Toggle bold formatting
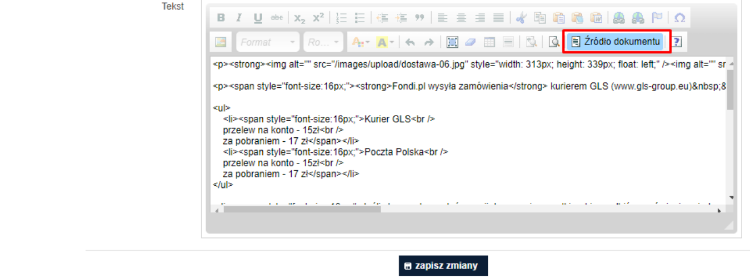750x278 pixels. click(x=221, y=18)
